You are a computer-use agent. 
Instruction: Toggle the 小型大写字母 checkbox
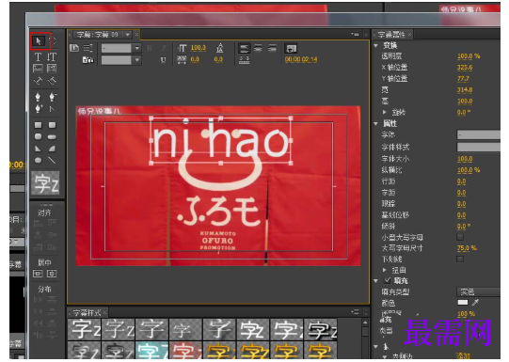(x=460, y=237)
